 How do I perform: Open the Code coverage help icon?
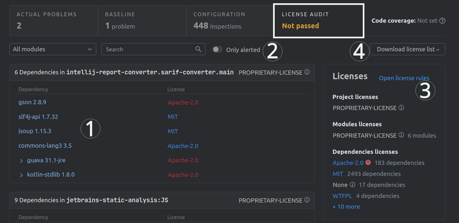click(442, 20)
